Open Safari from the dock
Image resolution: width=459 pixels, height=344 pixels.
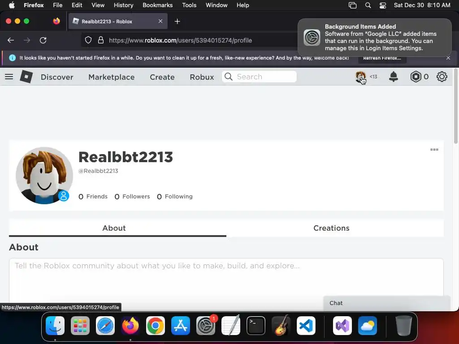[x=105, y=326]
